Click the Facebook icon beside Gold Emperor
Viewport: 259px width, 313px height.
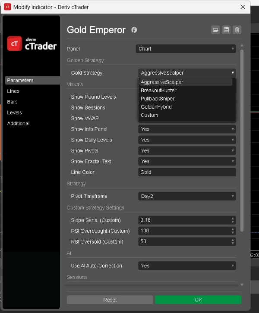tap(134, 30)
